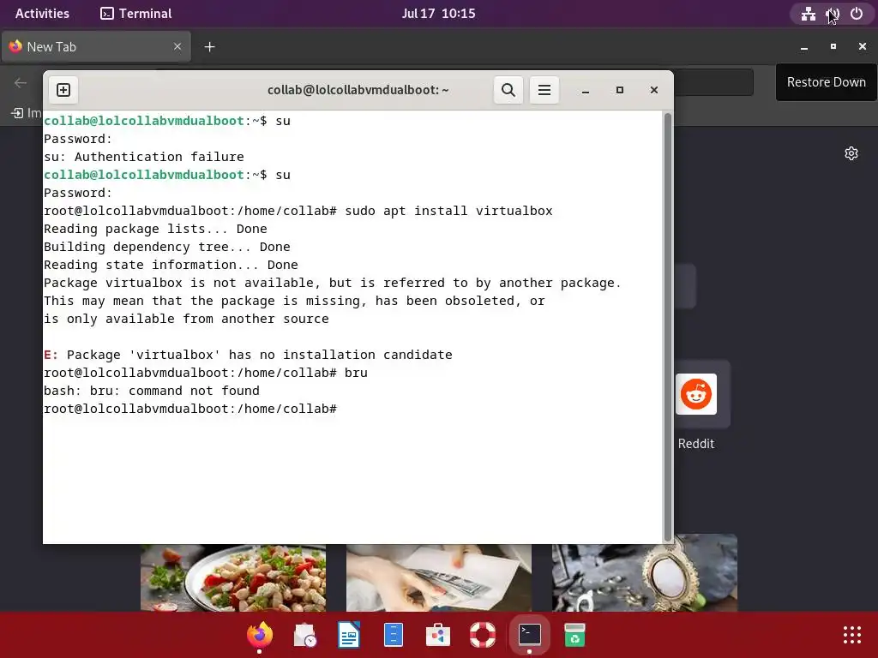This screenshot has height=658, width=878.
Task: Launch Firefox from the dock
Action: tap(259, 635)
